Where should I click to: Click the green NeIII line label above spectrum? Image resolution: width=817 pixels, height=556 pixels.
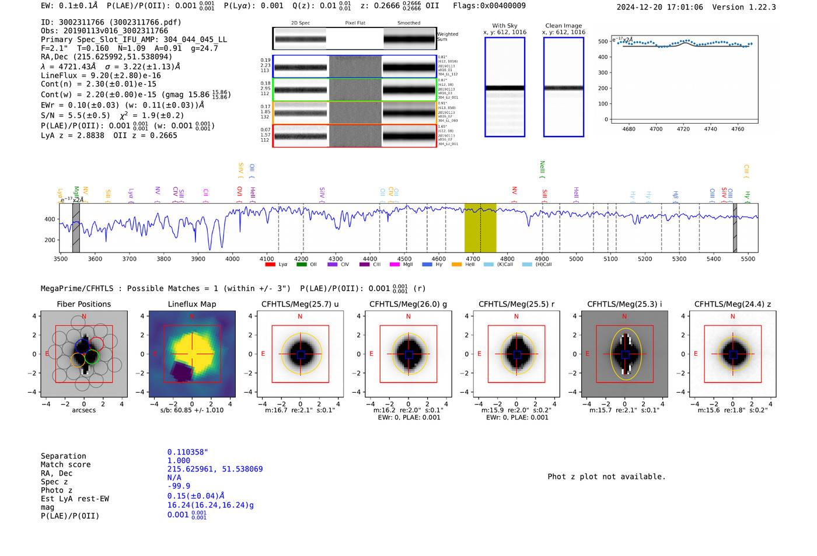point(542,169)
